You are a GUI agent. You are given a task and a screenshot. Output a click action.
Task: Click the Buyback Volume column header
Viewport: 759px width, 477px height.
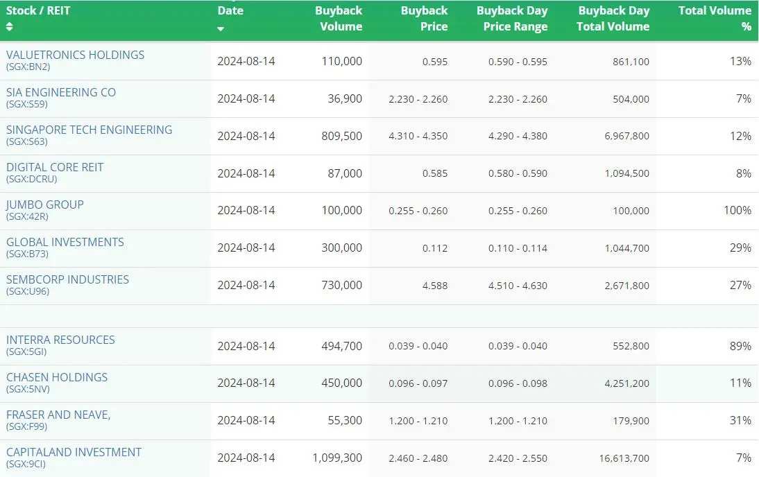pyautogui.click(x=339, y=19)
